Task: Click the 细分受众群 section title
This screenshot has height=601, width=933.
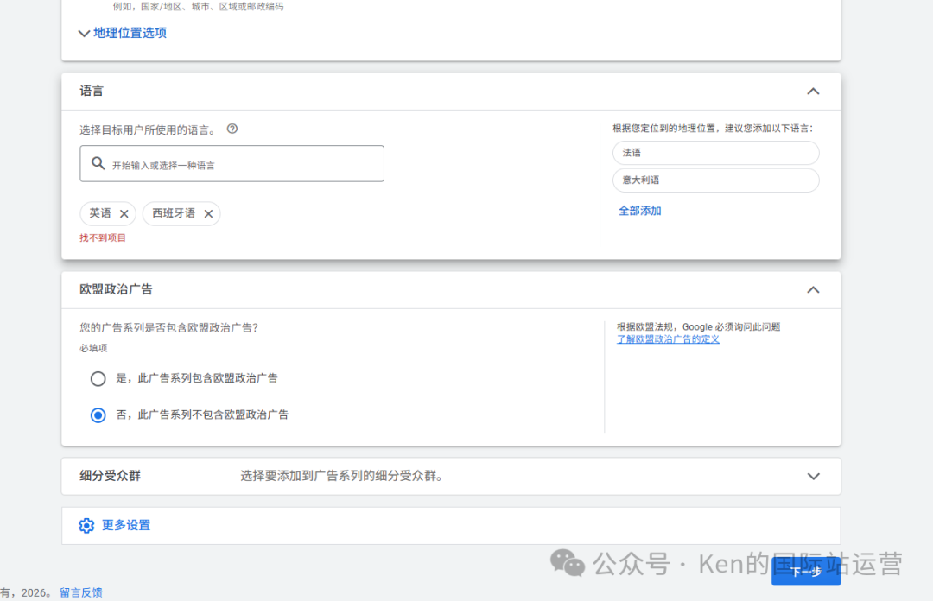Action: tap(110, 476)
